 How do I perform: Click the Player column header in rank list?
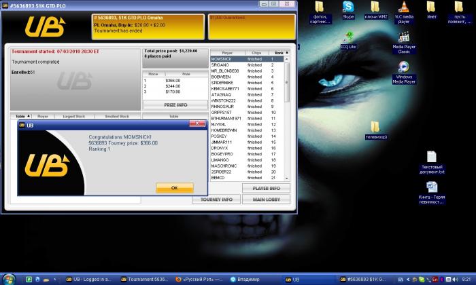click(227, 53)
